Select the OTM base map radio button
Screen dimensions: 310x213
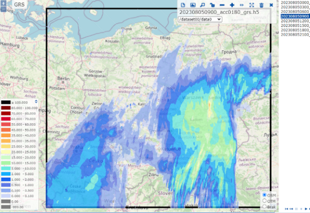point(264,201)
